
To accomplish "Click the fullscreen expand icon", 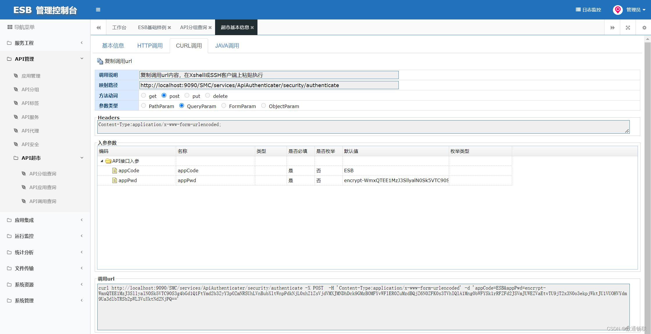I will pyautogui.click(x=628, y=28).
